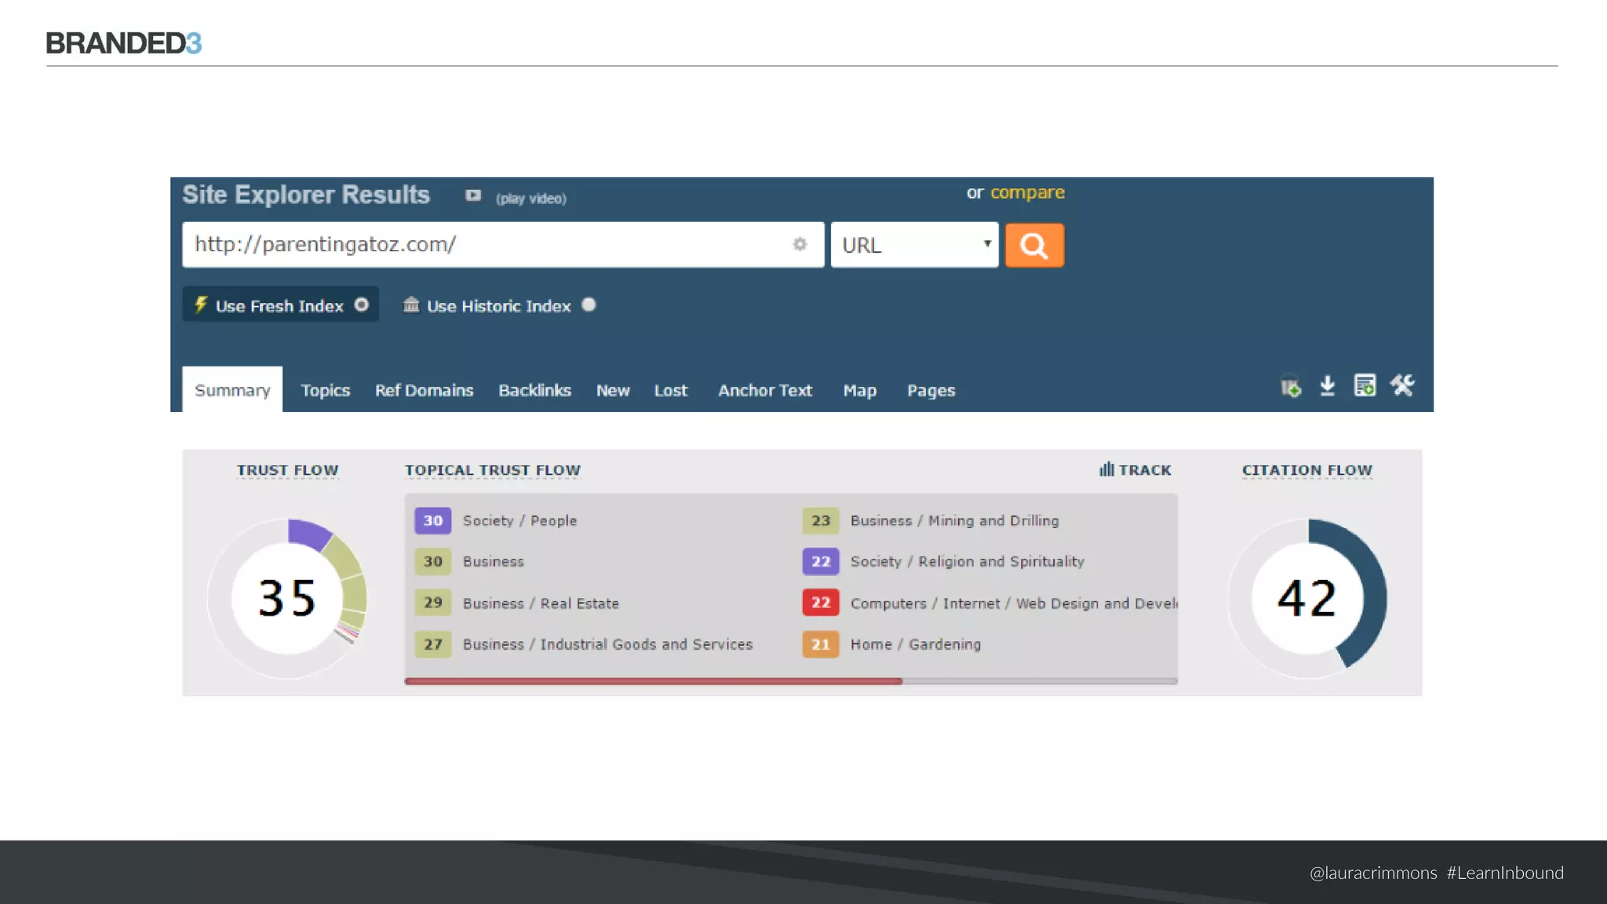Click the orange search magnifier button
The height and width of the screenshot is (904, 1607).
click(x=1034, y=246)
